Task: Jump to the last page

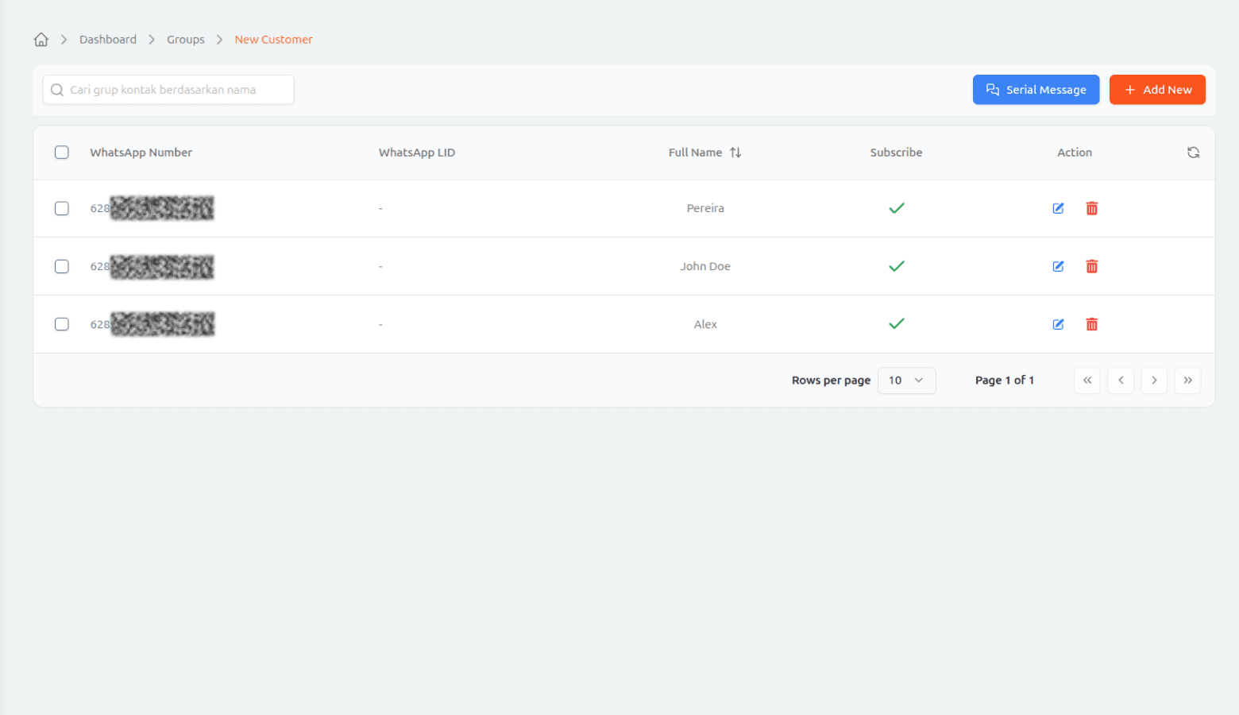Action: click(x=1187, y=381)
